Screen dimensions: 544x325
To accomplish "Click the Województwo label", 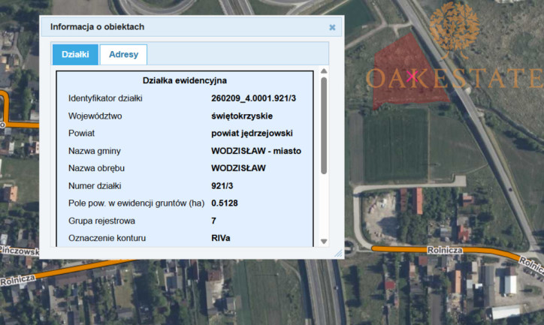I will [95, 116].
